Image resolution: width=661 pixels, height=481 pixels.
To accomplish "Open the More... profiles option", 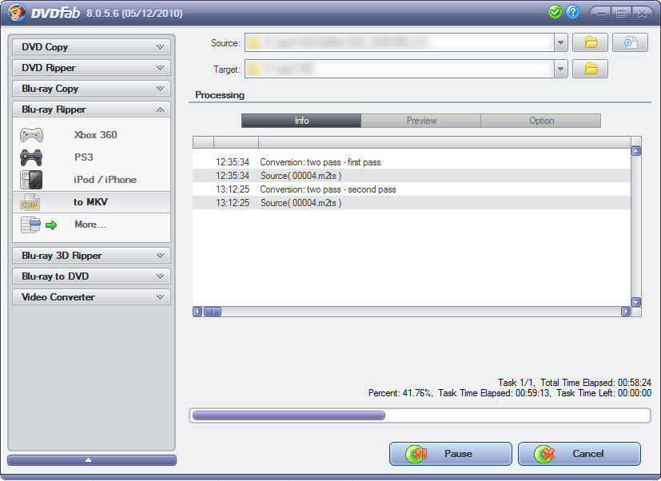I will pyautogui.click(x=91, y=225).
